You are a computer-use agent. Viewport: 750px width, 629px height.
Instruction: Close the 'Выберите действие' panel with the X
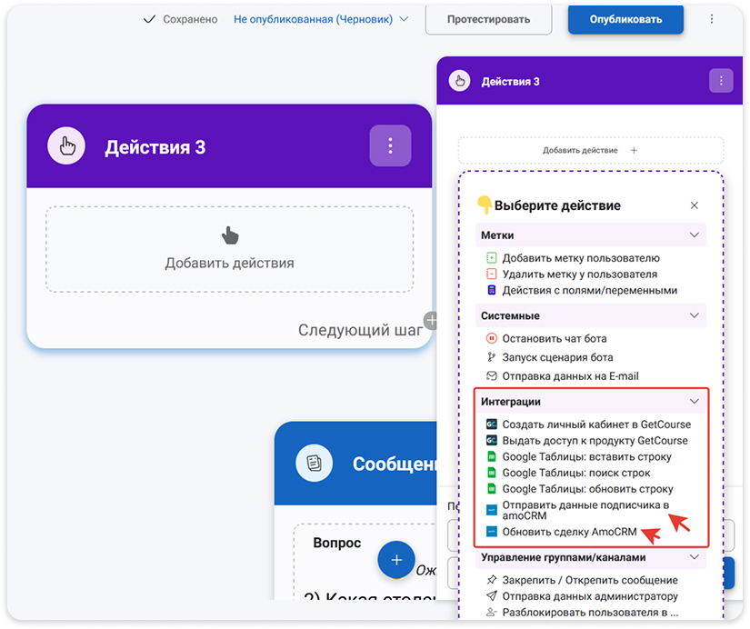point(695,205)
